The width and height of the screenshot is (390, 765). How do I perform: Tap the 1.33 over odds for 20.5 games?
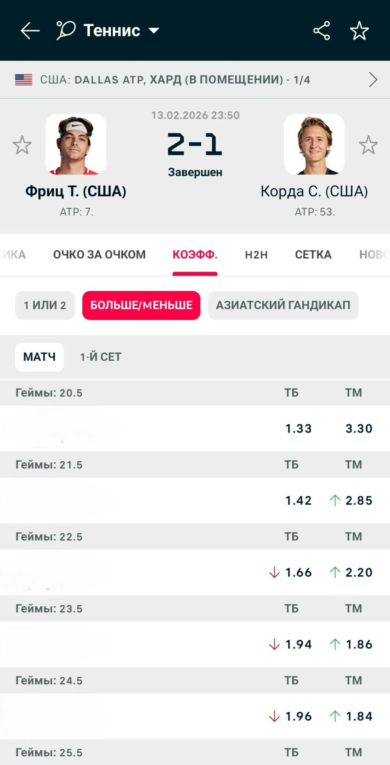[298, 428]
